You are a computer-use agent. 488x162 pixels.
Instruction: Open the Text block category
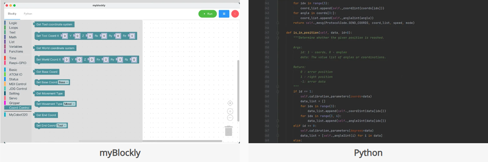(x=12, y=32)
